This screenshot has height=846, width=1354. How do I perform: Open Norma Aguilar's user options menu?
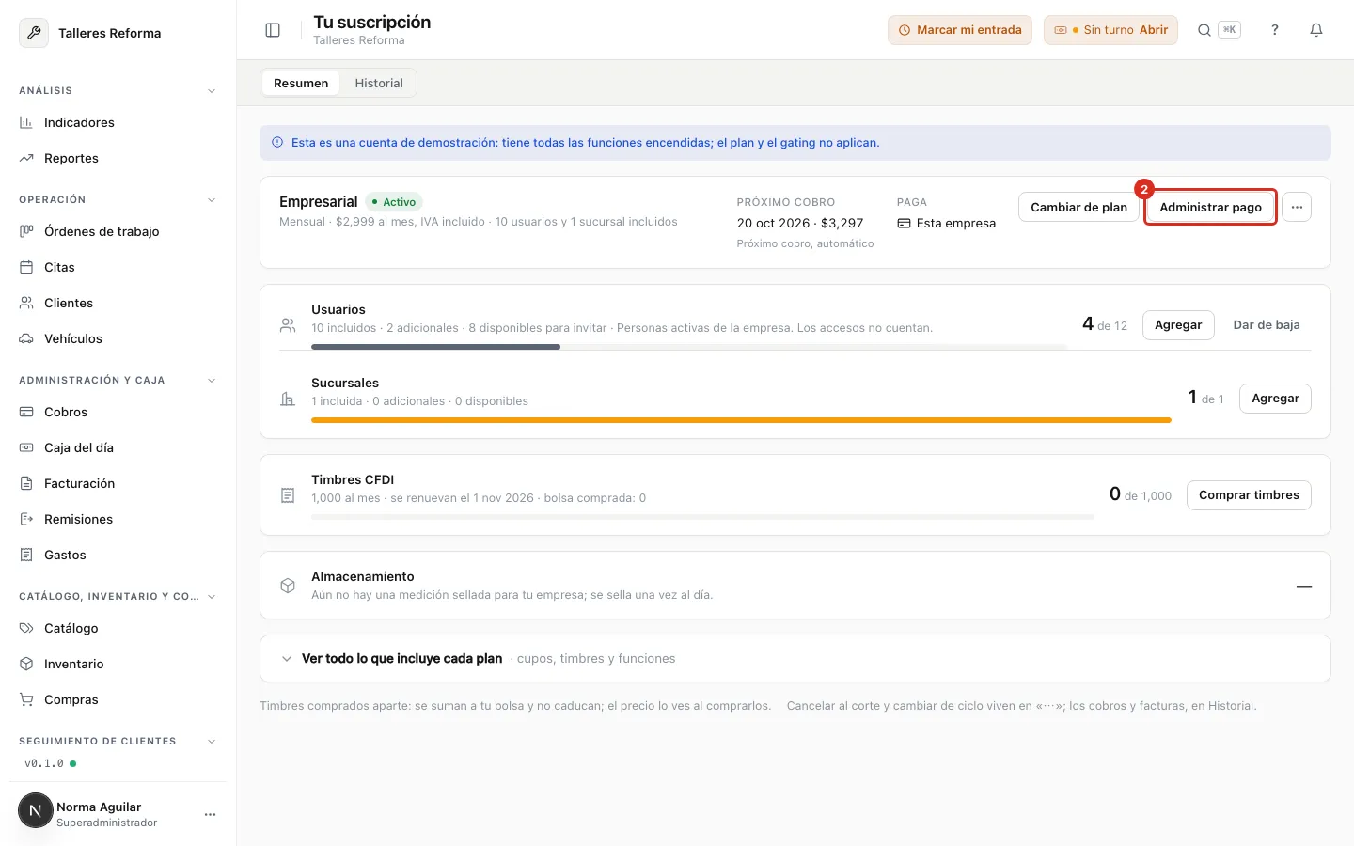[x=210, y=814]
